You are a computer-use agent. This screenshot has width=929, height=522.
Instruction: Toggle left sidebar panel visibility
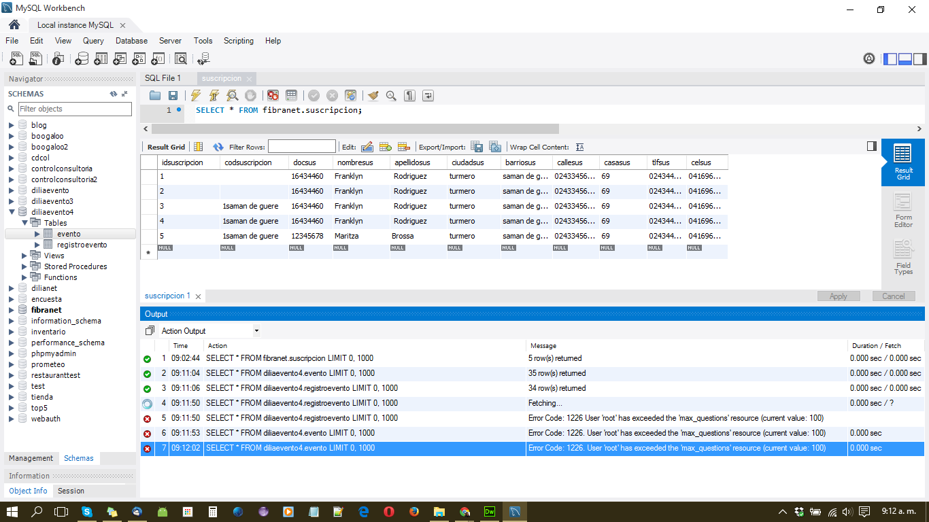(x=890, y=59)
